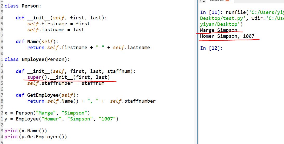284x144 pixels.
Task: Click the y = Employee("Homer") assignment line
Action: [61, 119]
